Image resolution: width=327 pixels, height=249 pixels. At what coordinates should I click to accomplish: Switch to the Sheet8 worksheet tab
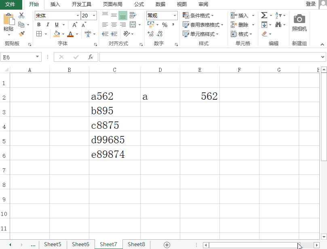pos(136,244)
